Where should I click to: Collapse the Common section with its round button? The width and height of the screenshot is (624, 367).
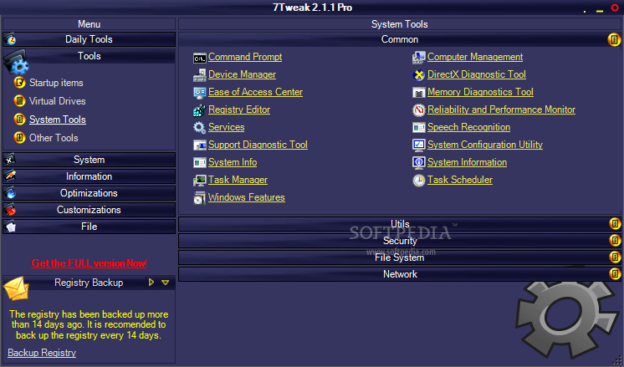click(x=614, y=39)
